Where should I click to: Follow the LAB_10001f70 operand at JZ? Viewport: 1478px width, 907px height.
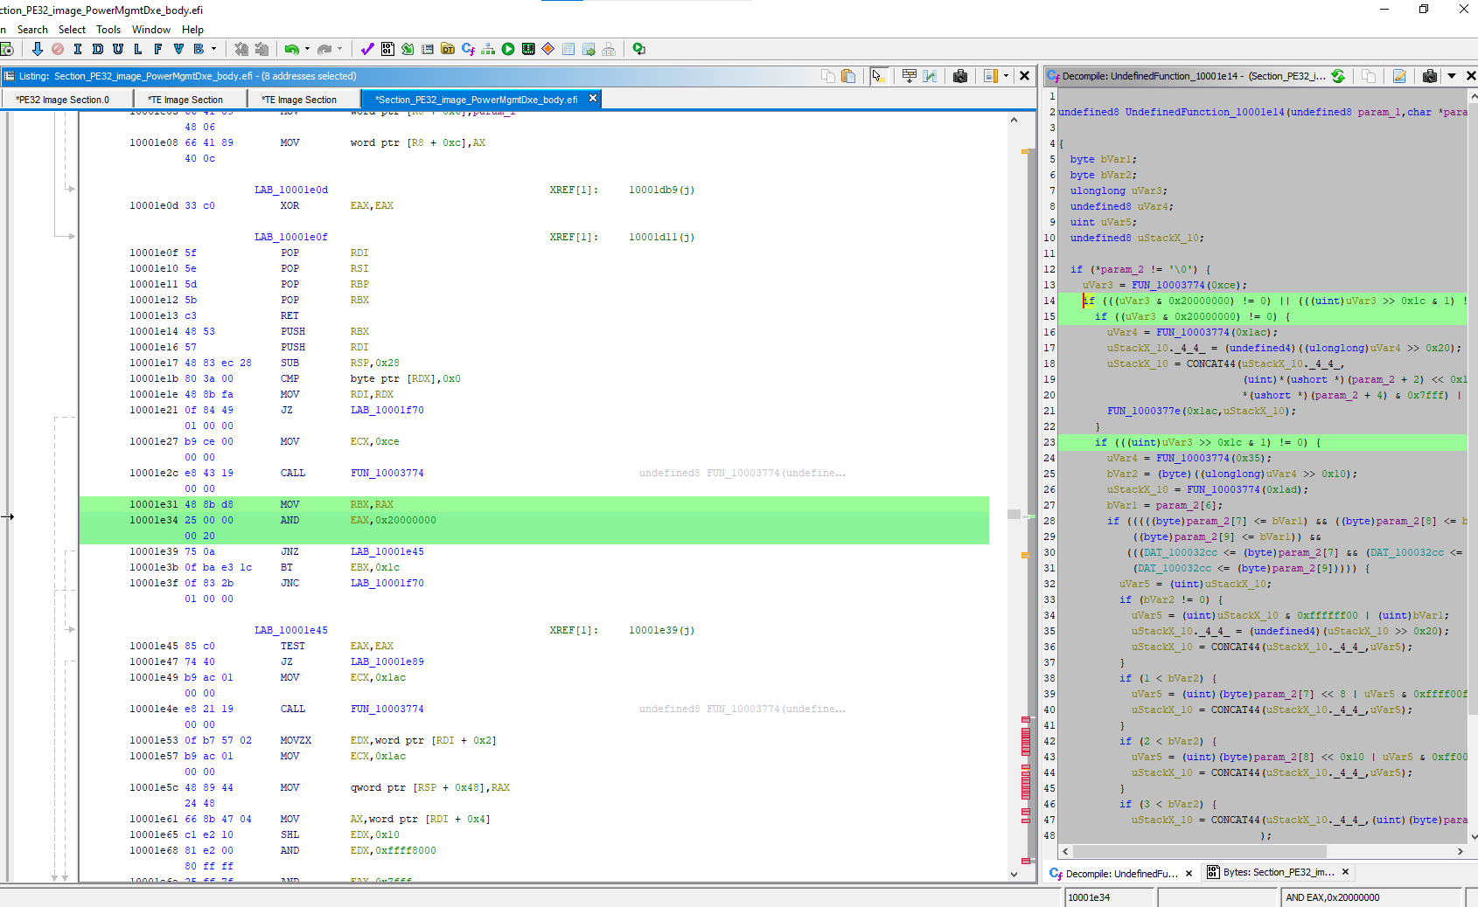pos(387,410)
